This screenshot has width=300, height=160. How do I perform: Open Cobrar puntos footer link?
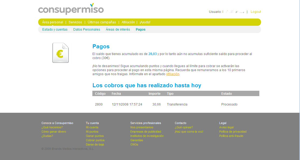[x=95, y=140]
